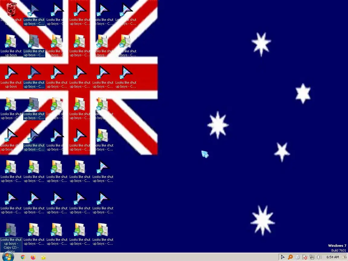Click the black cursor arrow tray icon

[x=283, y=257]
